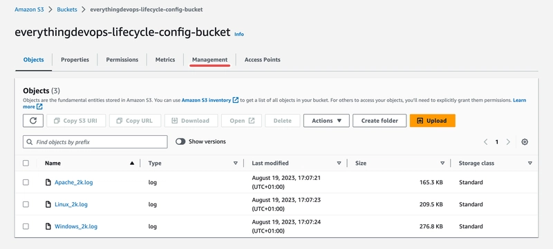
Task: Open the Amazon S3 breadcrumb link
Action: 29,10
